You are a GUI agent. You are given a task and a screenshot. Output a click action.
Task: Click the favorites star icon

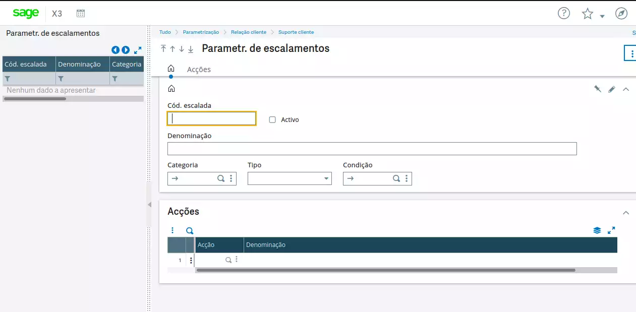[x=588, y=14]
